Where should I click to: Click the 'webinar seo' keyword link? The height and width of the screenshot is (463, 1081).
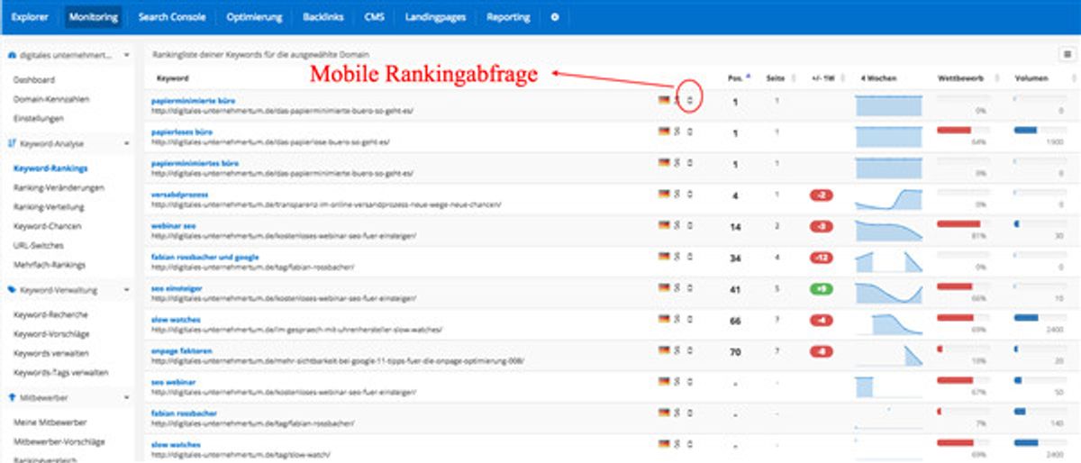[173, 225]
